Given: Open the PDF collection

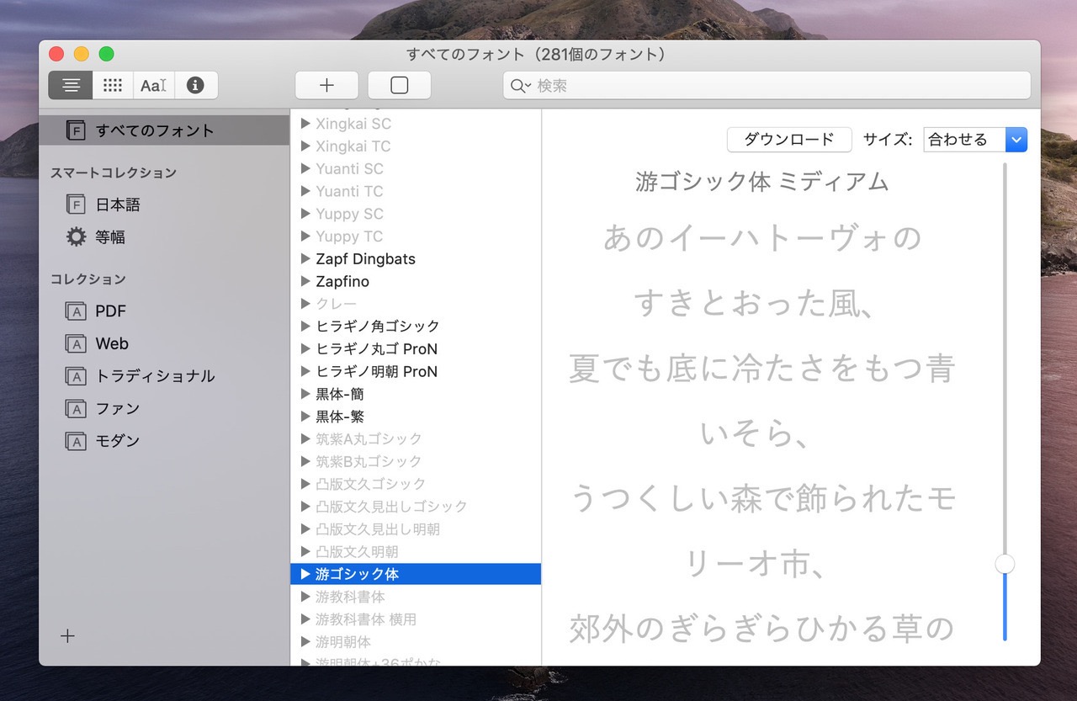Looking at the screenshot, I should (x=164, y=311).
